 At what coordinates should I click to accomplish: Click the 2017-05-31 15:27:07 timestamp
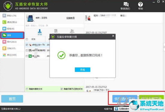point(96,33)
